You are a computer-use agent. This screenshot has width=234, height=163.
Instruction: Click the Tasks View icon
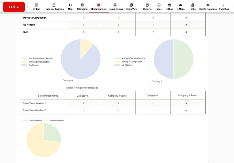[x=131, y=5]
